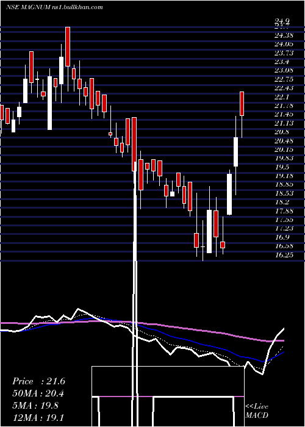Select the 17.88 price label
305x427 pixels.
(x=284, y=211)
